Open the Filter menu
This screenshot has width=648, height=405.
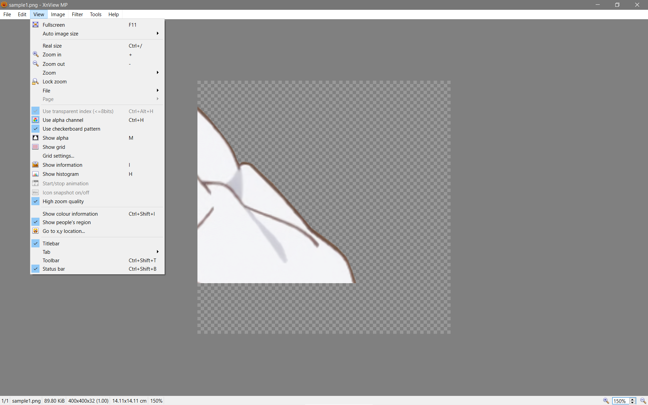point(77,15)
